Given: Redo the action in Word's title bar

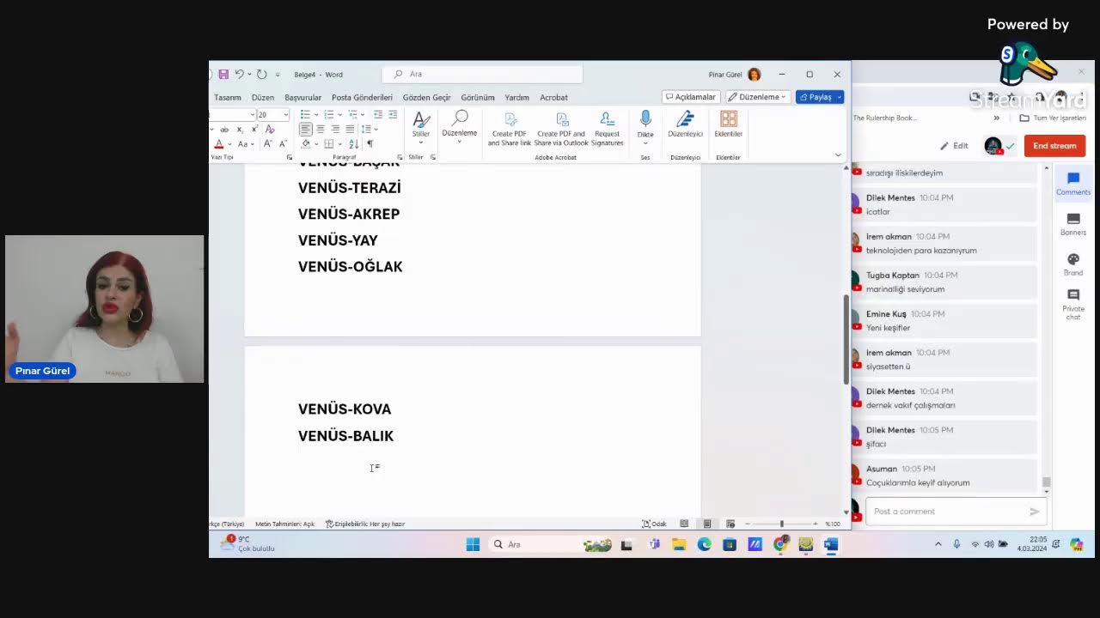Looking at the screenshot, I should pyautogui.click(x=261, y=75).
